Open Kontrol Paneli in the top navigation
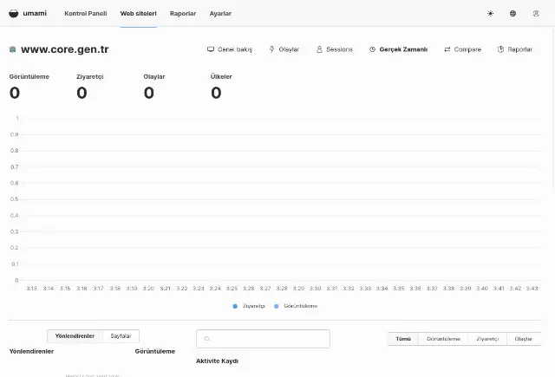Screen dimensions: 555x377 click(x=86, y=14)
